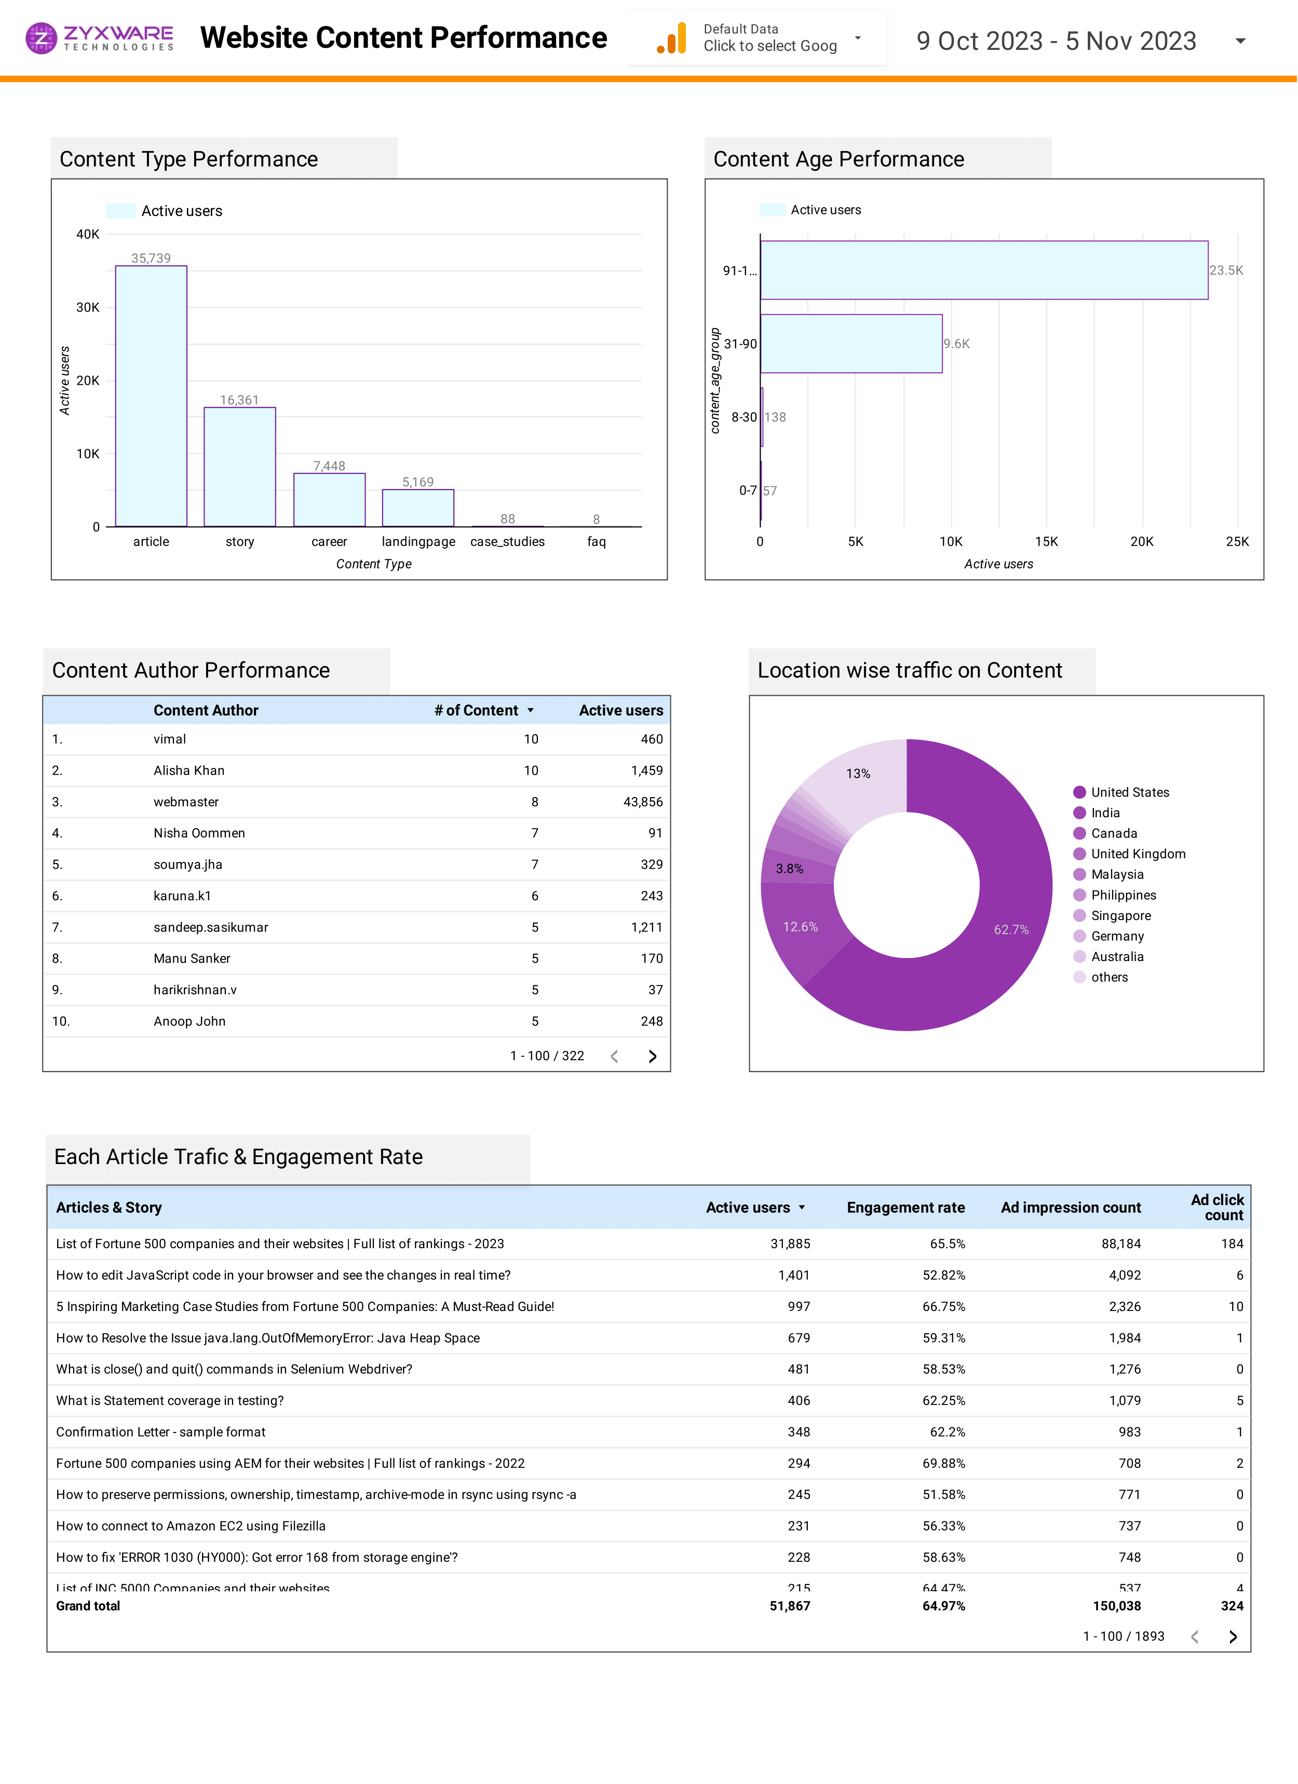Click previous page arrow in author table
1298x1784 pixels.
[614, 1057]
